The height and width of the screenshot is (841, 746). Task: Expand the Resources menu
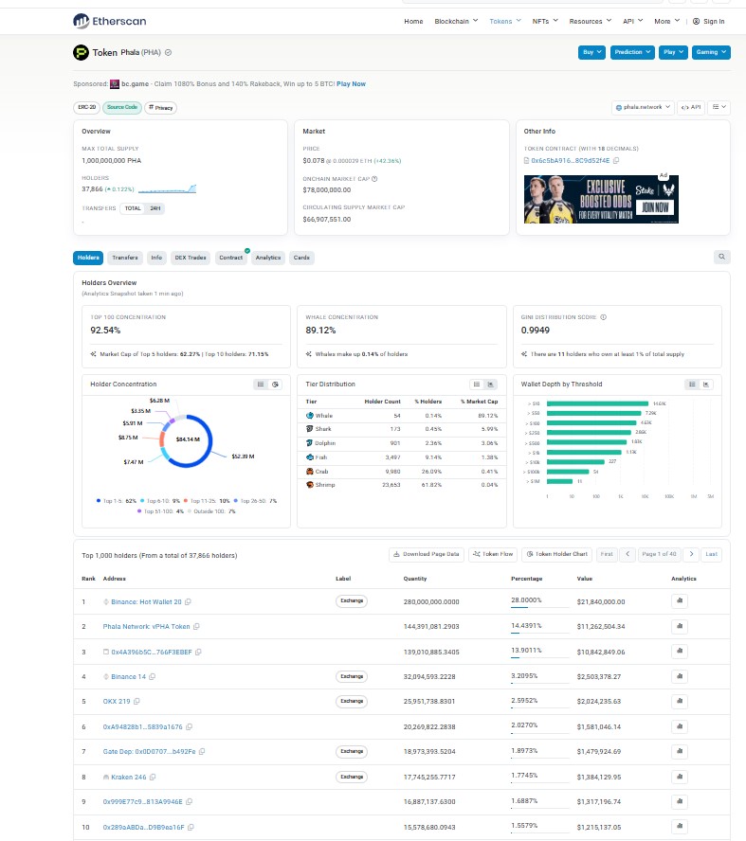pyautogui.click(x=591, y=21)
